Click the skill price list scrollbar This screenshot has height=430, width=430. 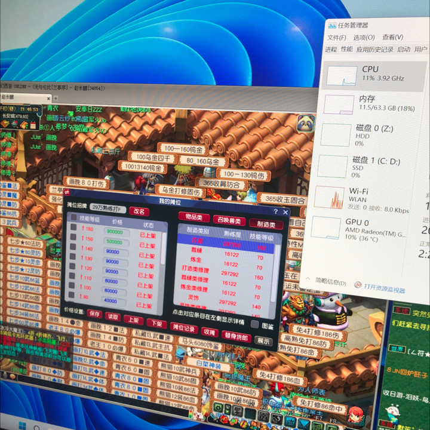coord(164,248)
